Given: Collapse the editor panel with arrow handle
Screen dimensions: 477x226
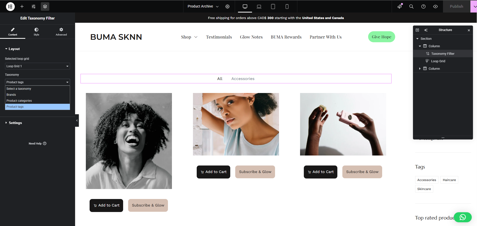Looking at the screenshot, I should (77, 120).
